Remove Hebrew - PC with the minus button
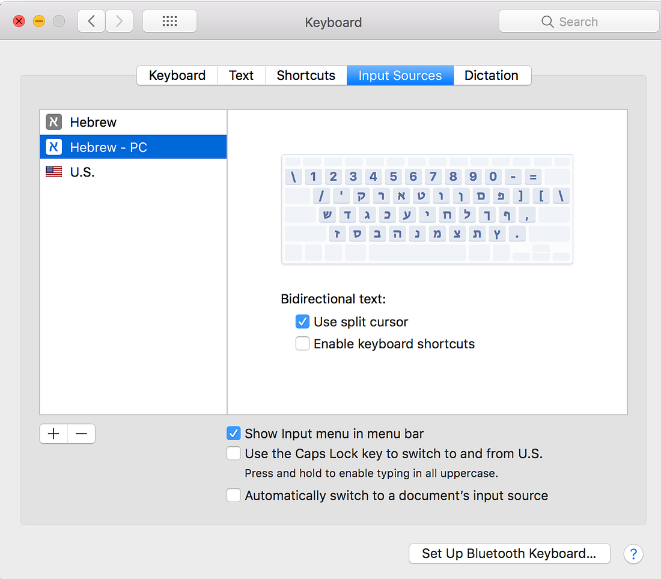The image size is (661, 579). pyautogui.click(x=81, y=434)
